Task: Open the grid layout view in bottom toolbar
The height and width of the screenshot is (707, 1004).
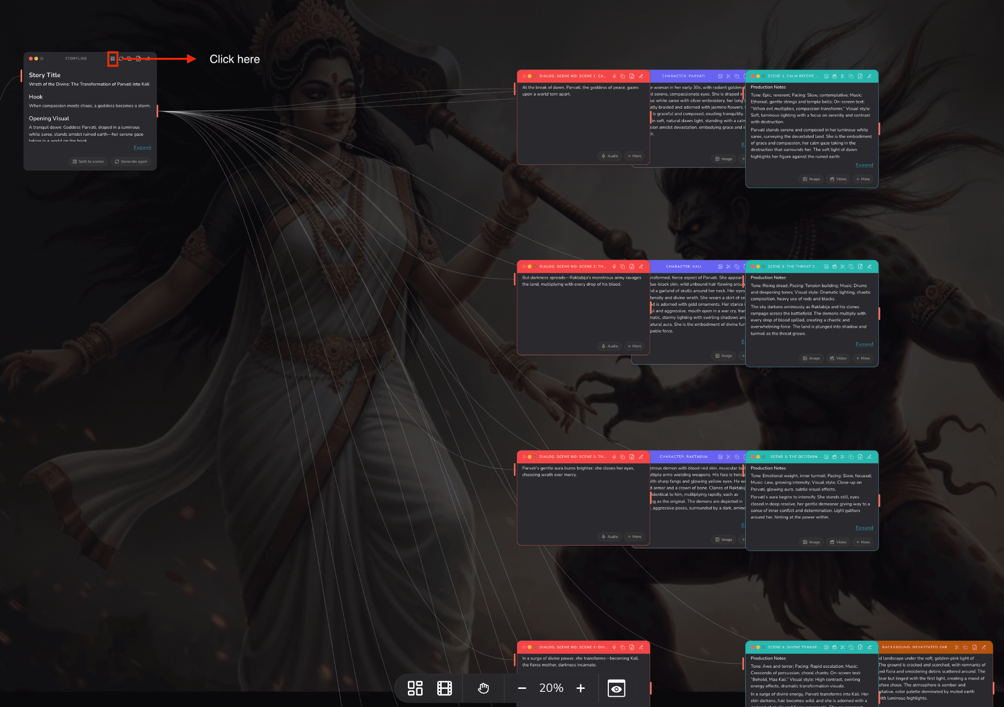Action: tap(415, 688)
